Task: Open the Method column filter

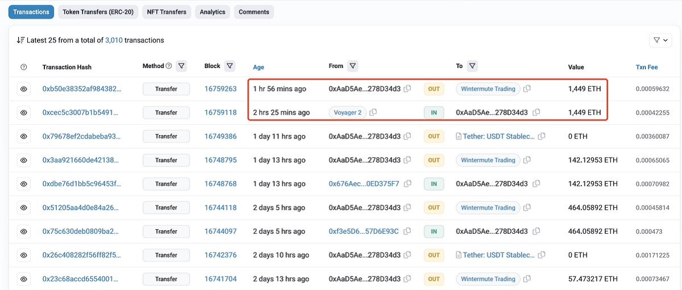Action: [x=181, y=66]
